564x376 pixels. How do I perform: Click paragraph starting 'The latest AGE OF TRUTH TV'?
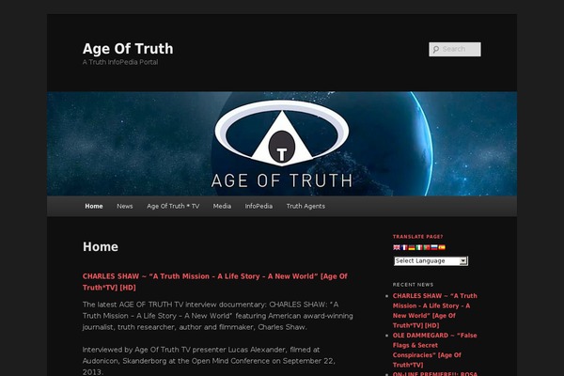[218, 316]
